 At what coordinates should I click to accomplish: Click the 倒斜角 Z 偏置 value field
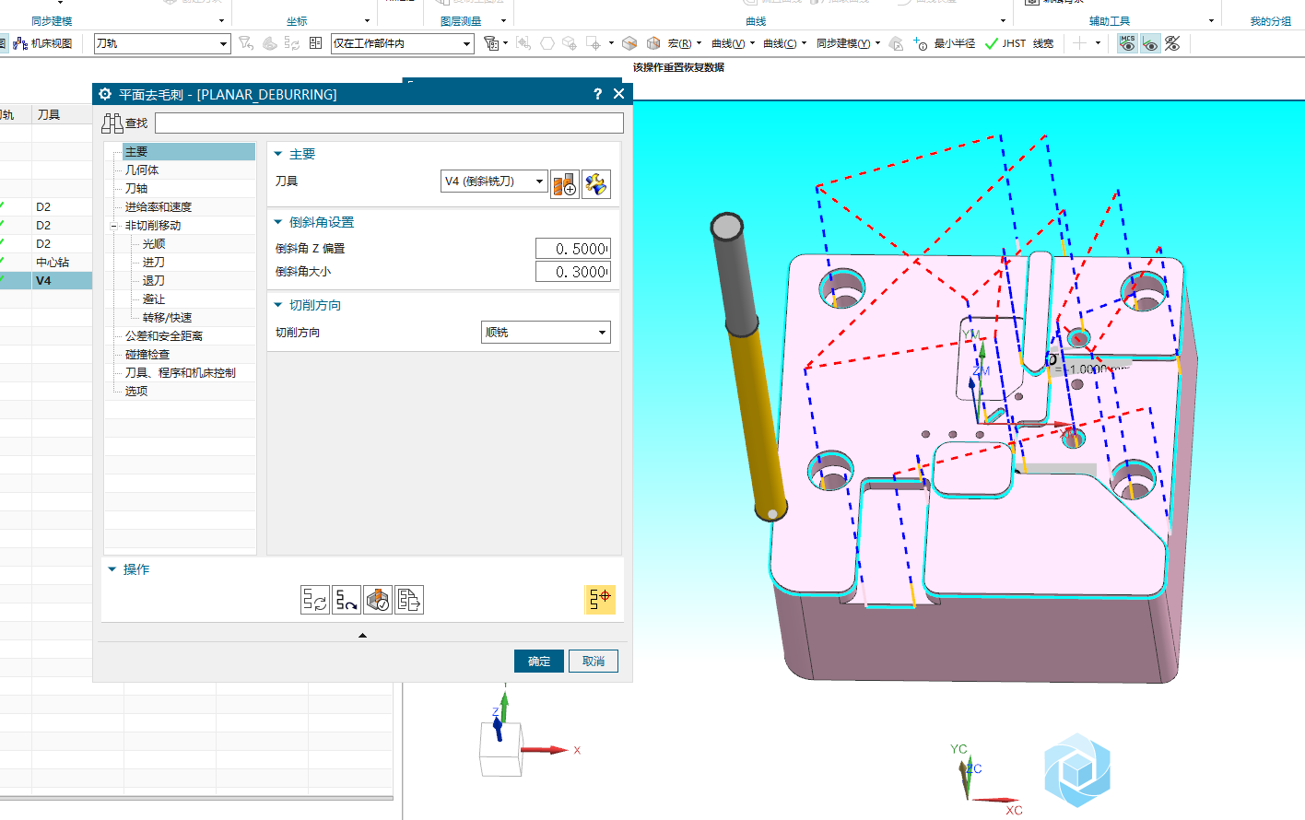(x=573, y=249)
